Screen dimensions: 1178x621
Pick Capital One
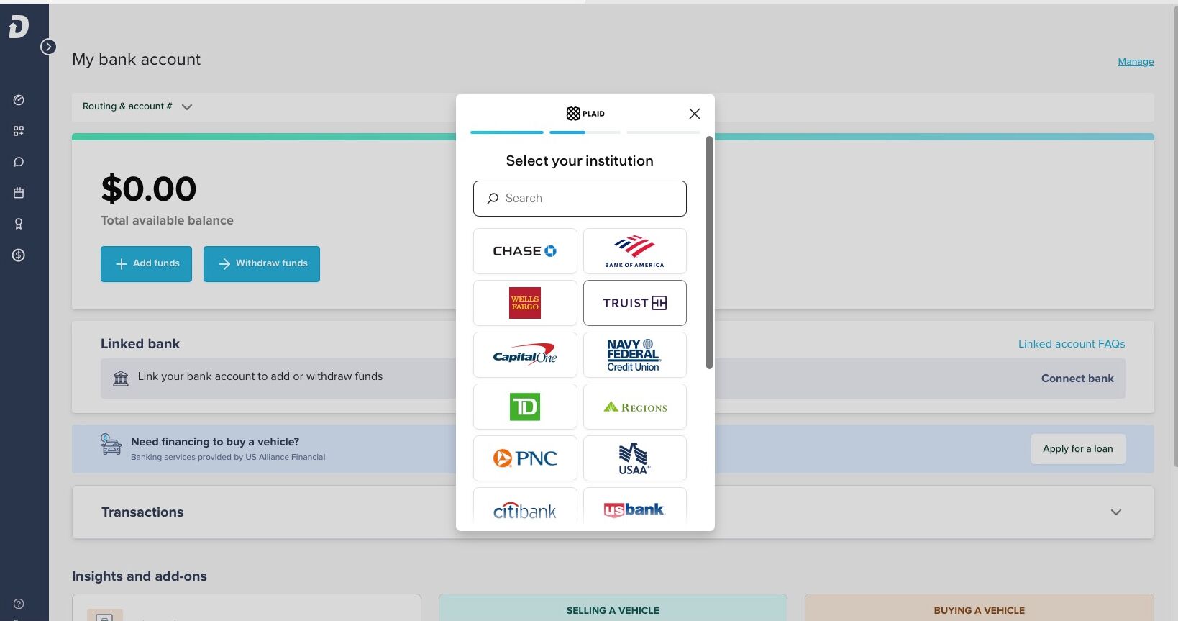coord(525,355)
